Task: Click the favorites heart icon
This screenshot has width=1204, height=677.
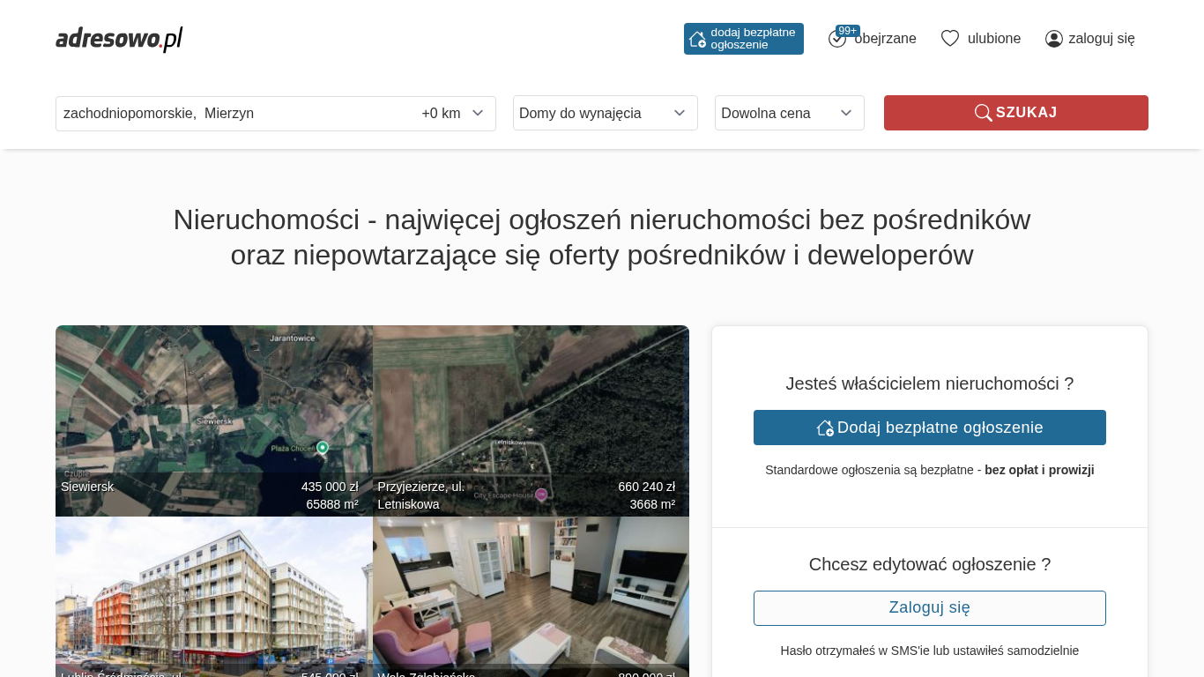Action: click(949, 39)
